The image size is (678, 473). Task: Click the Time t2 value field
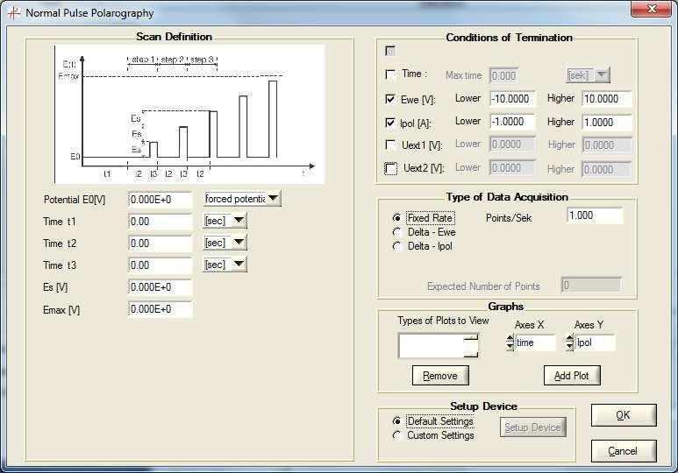point(161,244)
